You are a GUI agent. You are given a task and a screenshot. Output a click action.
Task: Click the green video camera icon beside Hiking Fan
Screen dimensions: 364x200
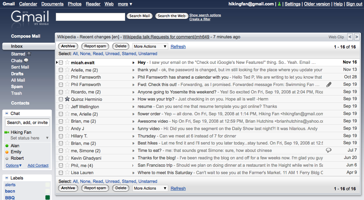(x=7, y=132)
